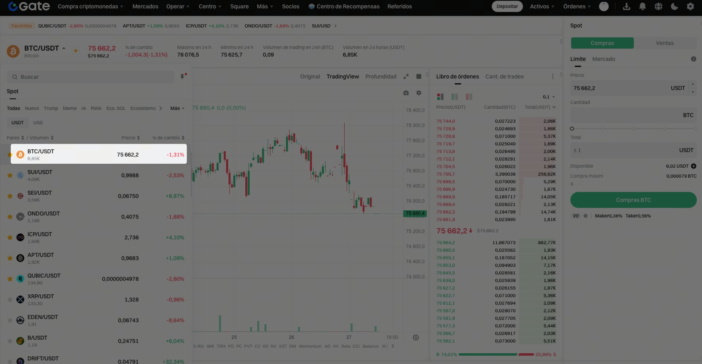Open the language globe icon
The width and height of the screenshot is (702, 364).
pos(659,6)
